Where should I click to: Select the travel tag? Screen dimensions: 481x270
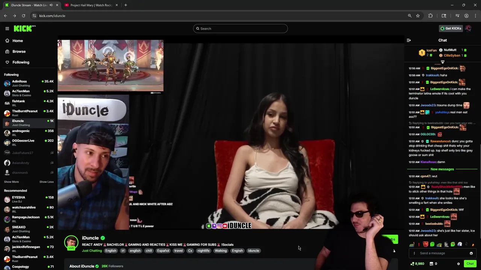click(178, 250)
